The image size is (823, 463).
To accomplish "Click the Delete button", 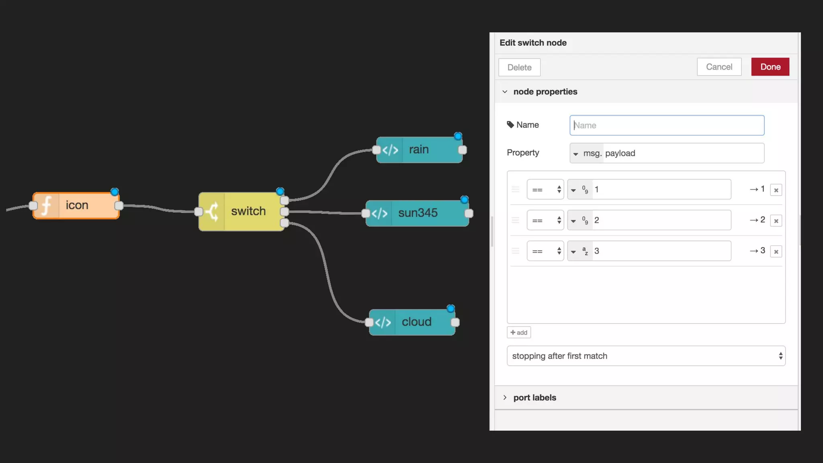I will click(x=519, y=68).
